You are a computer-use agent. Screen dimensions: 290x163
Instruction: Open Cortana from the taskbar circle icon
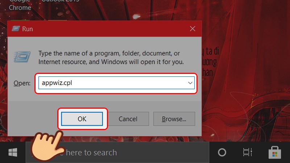[221, 152]
